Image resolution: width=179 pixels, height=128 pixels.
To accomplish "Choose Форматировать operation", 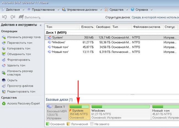I will click(19, 60).
